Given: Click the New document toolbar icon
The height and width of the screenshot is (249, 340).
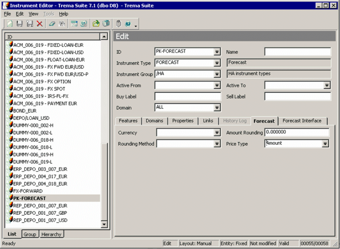Looking at the screenshot, I should click(x=9, y=24).
